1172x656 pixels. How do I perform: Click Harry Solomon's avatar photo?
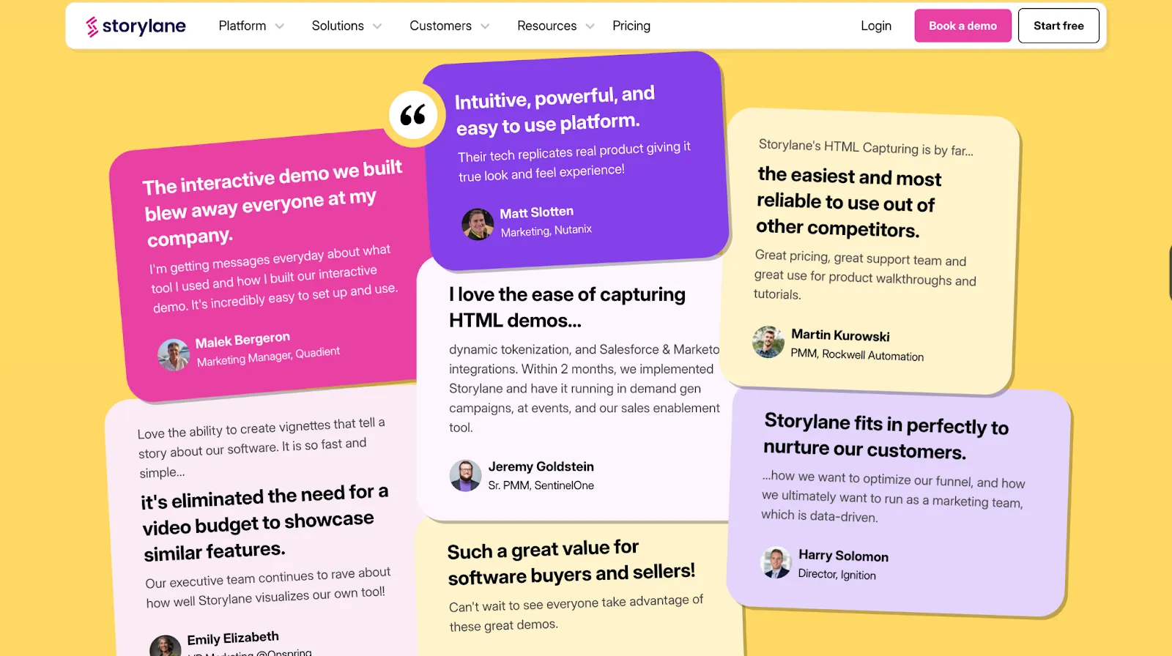pos(776,562)
